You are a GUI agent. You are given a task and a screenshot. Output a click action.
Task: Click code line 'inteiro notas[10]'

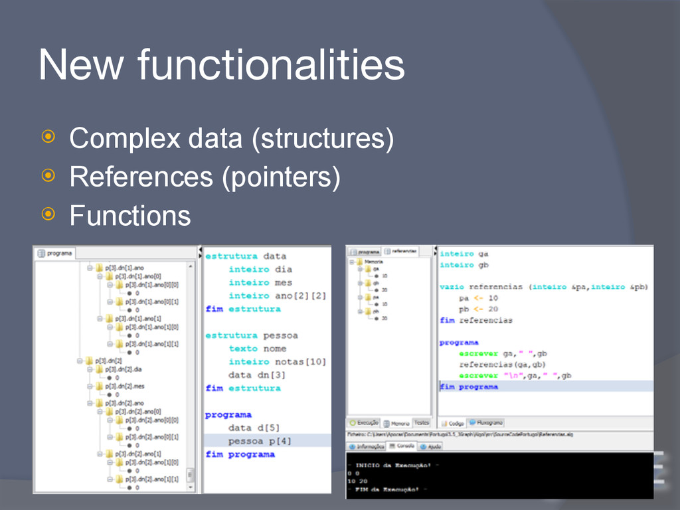pyautogui.click(x=277, y=362)
